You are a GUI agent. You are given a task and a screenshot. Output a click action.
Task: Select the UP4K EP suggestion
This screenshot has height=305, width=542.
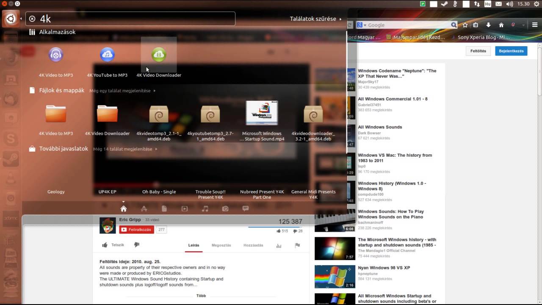click(107, 192)
